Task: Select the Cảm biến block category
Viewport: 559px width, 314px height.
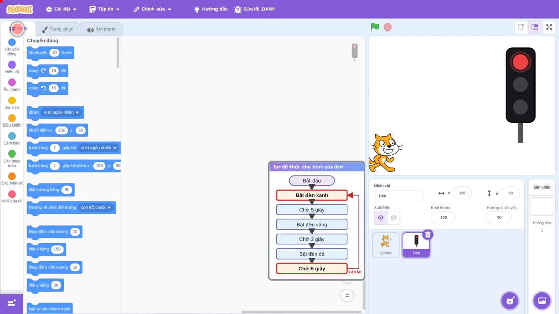Action: pos(12,139)
